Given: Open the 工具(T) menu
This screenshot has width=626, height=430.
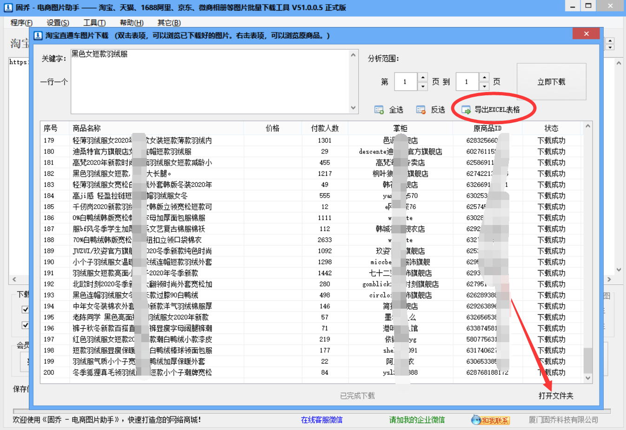Looking at the screenshot, I should tap(94, 22).
